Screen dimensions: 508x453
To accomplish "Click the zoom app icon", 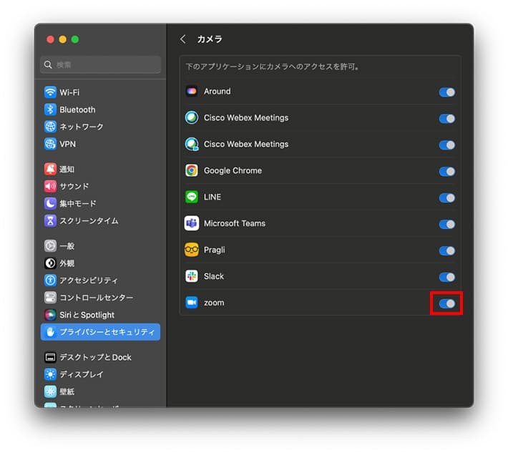I will (192, 303).
